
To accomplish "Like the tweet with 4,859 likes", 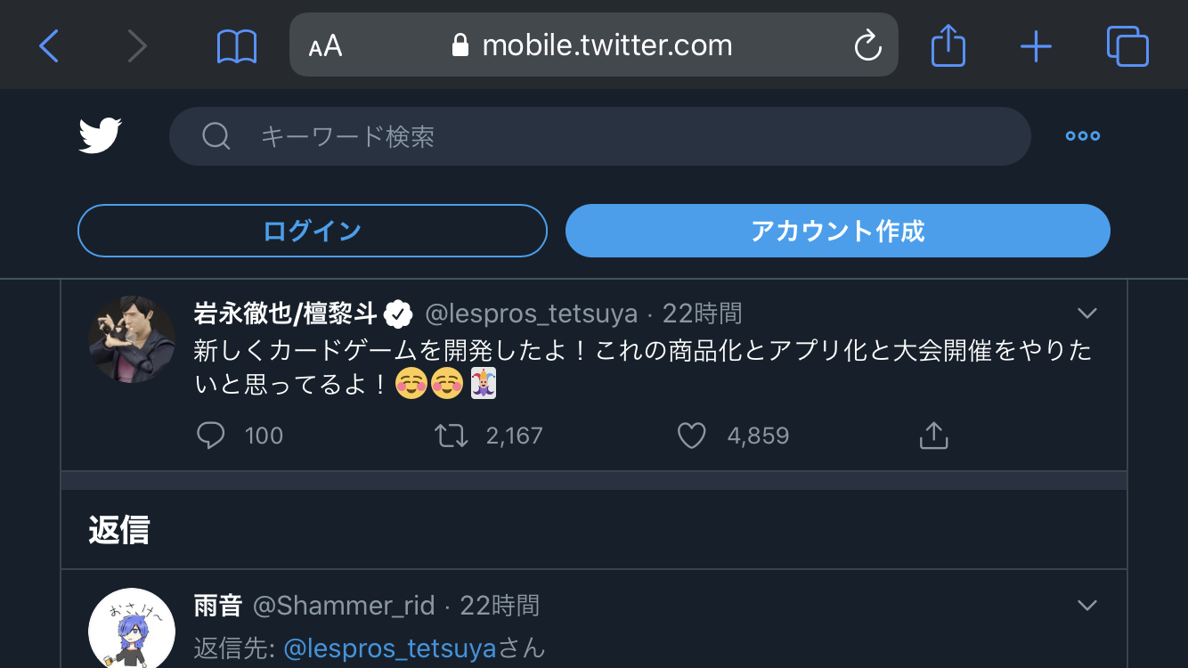I will click(x=692, y=436).
